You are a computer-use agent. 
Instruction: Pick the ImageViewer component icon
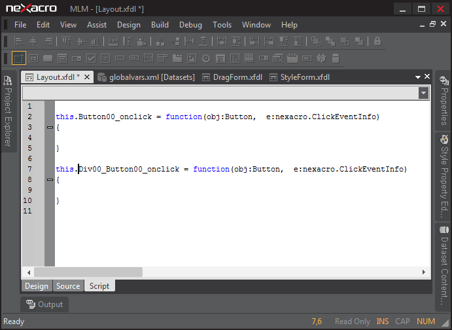[192, 58]
